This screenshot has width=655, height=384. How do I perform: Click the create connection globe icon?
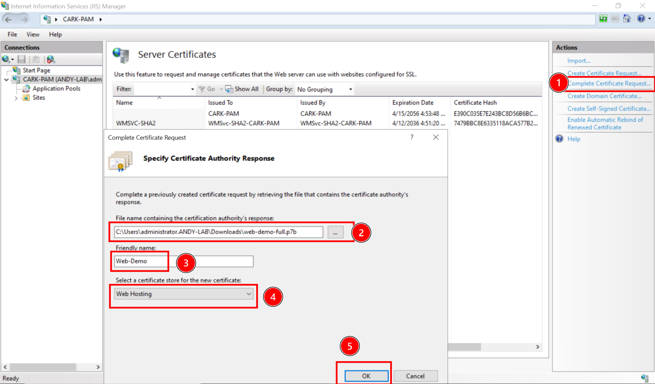click(x=6, y=59)
